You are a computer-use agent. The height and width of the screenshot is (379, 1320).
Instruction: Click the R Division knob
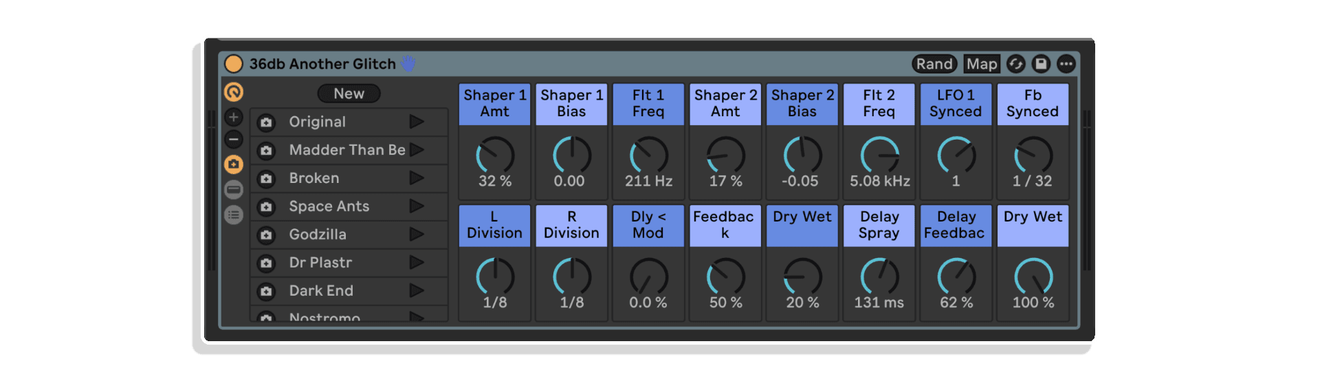point(572,277)
